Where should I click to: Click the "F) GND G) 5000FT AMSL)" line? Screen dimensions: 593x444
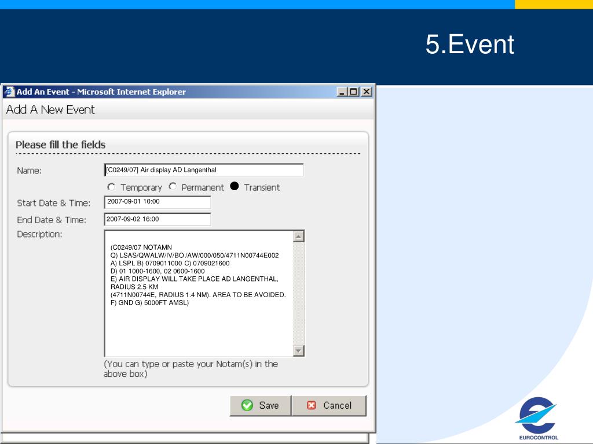click(149, 303)
